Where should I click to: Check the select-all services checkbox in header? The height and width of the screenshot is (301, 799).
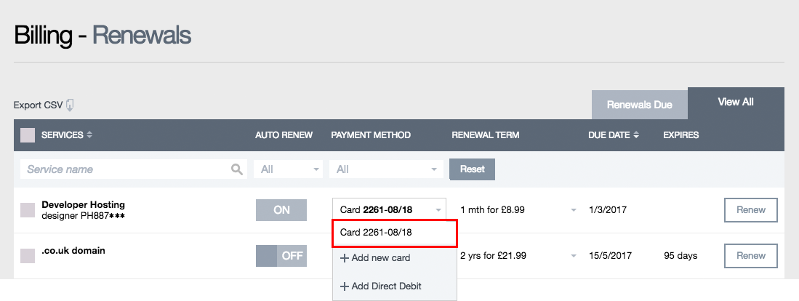pos(28,135)
